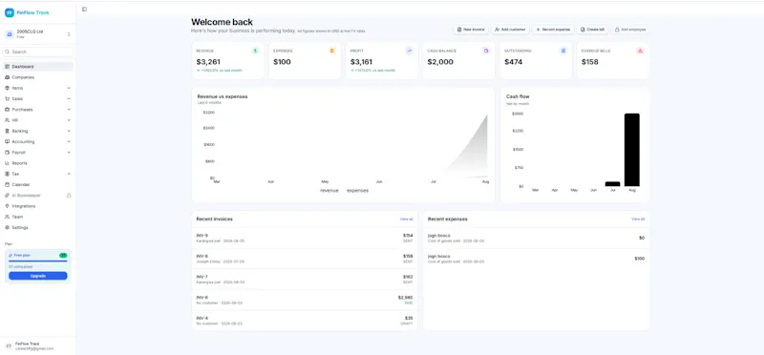Viewport: 764px width, 355px height.
Task: Select Dashboard in the sidebar
Action: [38, 67]
